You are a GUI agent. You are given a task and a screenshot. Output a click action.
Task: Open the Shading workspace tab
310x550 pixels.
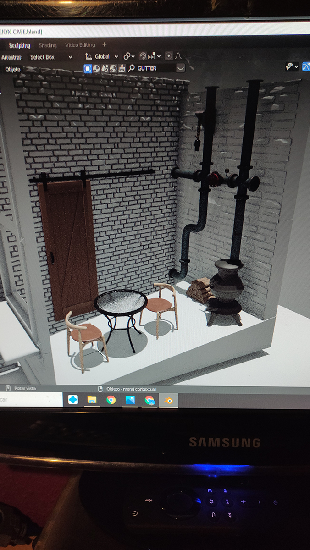48,45
